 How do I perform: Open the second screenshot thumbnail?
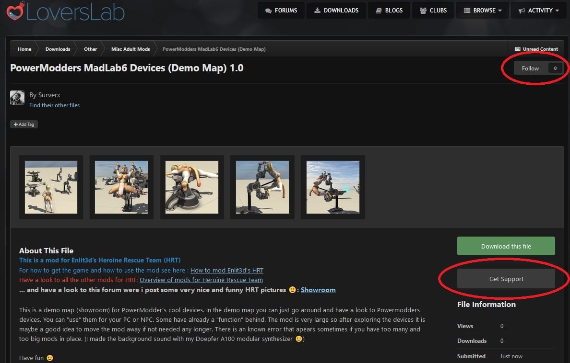point(121,187)
